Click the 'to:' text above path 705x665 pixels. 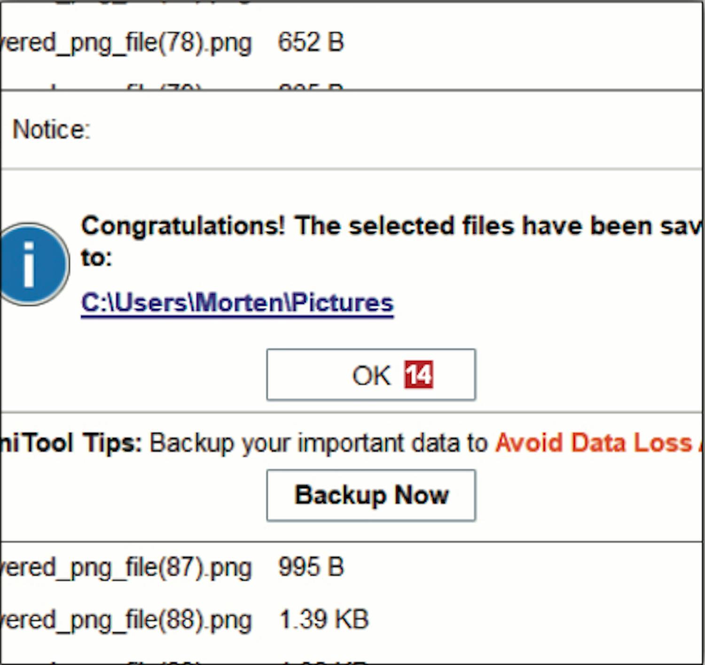[x=96, y=258]
